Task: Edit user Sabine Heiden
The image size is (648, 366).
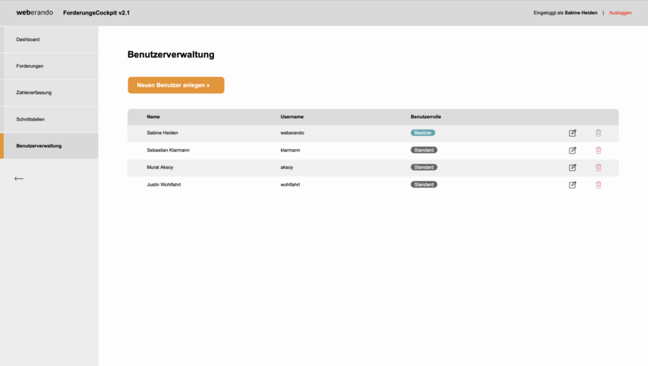Action: (x=573, y=133)
